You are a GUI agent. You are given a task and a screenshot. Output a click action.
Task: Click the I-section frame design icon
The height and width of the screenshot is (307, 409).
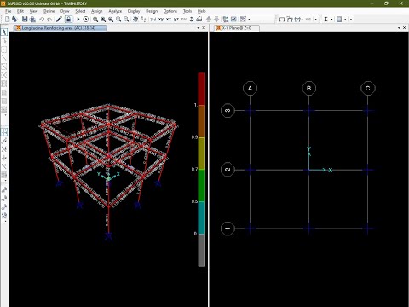(325, 19)
